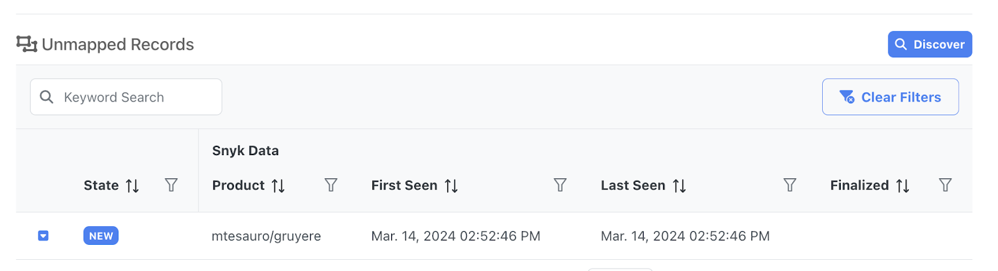
Task: Sort by Last Seen arrows
Action: point(679,186)
